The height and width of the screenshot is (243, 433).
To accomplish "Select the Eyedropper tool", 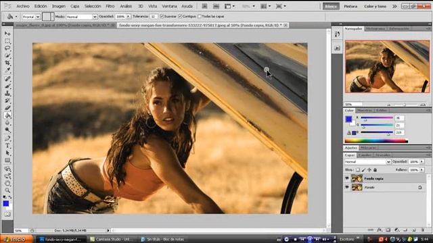I will (x=7, y=70).
